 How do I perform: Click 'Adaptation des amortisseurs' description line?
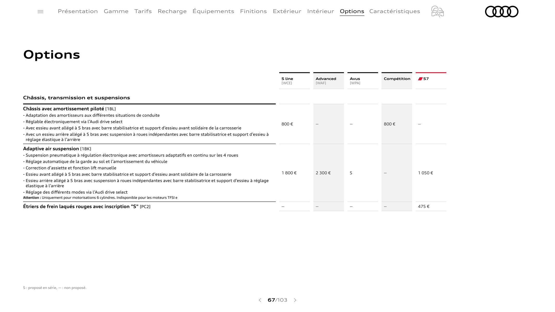coord(91,115)
